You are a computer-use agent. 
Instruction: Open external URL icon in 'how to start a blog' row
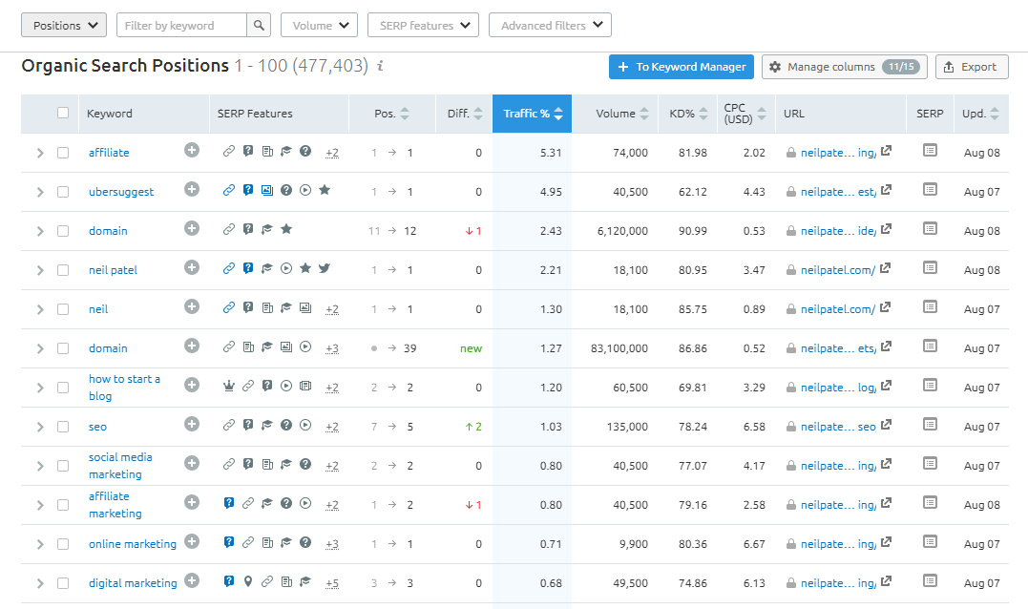(886, 386)
